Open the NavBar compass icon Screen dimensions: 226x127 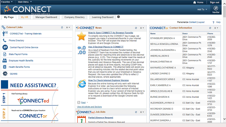click(x=216, y=8)
